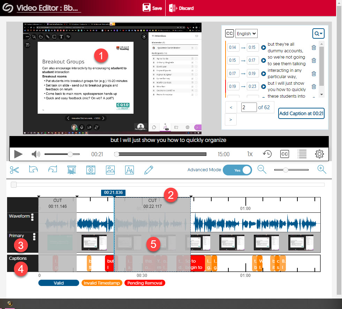The width and height of the screenshot is (342, 309).
Task: Click the caption page number field
Action: click(249, 107)
